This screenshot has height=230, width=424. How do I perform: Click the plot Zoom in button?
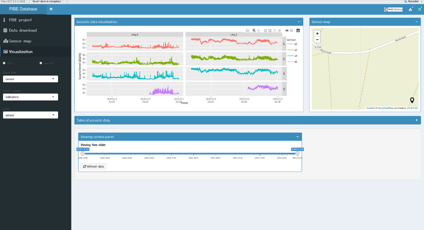265,30
